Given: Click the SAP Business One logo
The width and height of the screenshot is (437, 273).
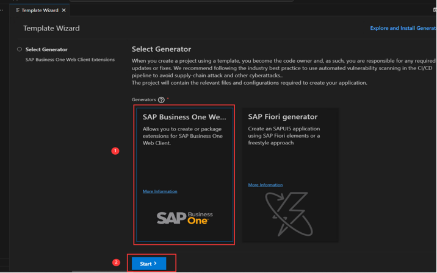Looking at the screenshot, I should [x=184, y=218].
